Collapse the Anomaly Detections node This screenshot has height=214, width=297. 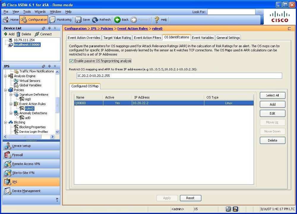pyautogui.click(x=11, y=113)
